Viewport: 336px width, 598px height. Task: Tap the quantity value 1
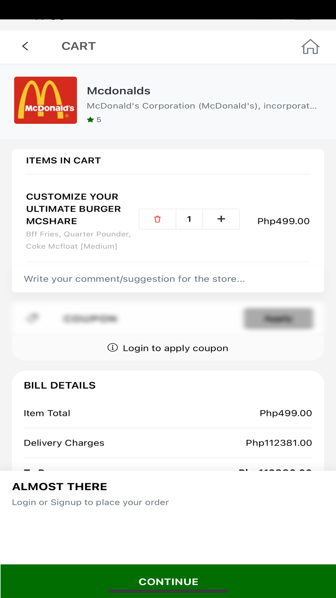[x=189, y=219]
